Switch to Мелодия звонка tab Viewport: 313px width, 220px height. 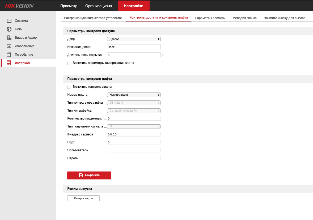(244, 18)
